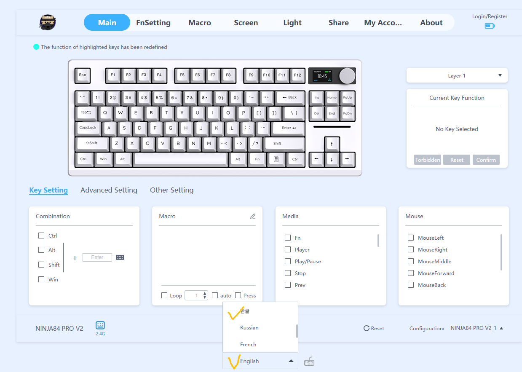Select the Del key on the keyboard

(317, 113)
